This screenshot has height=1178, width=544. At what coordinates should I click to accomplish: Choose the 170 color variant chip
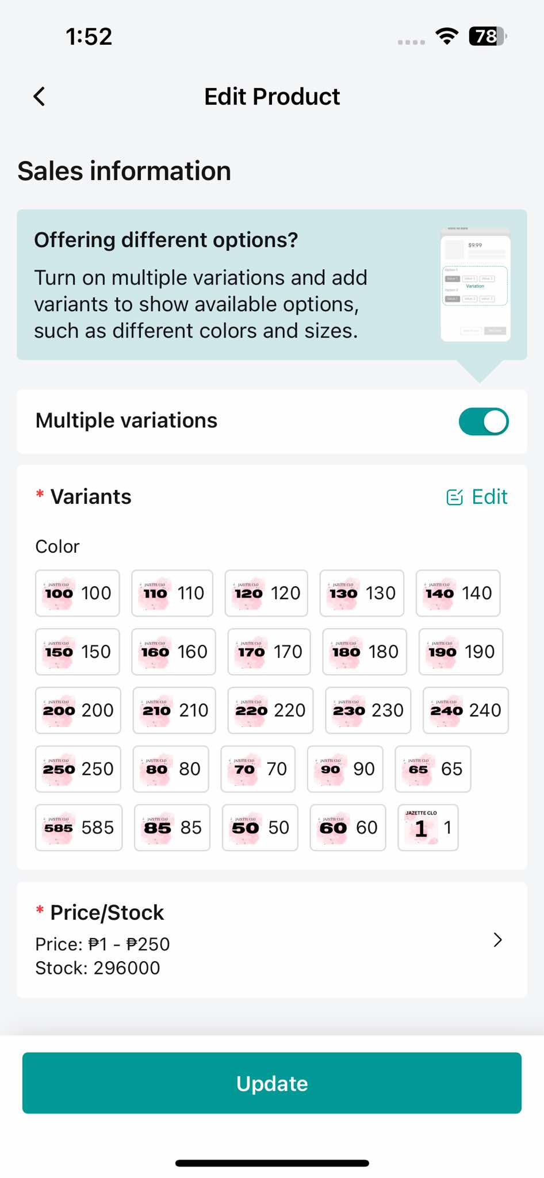[x=269, y=652]
